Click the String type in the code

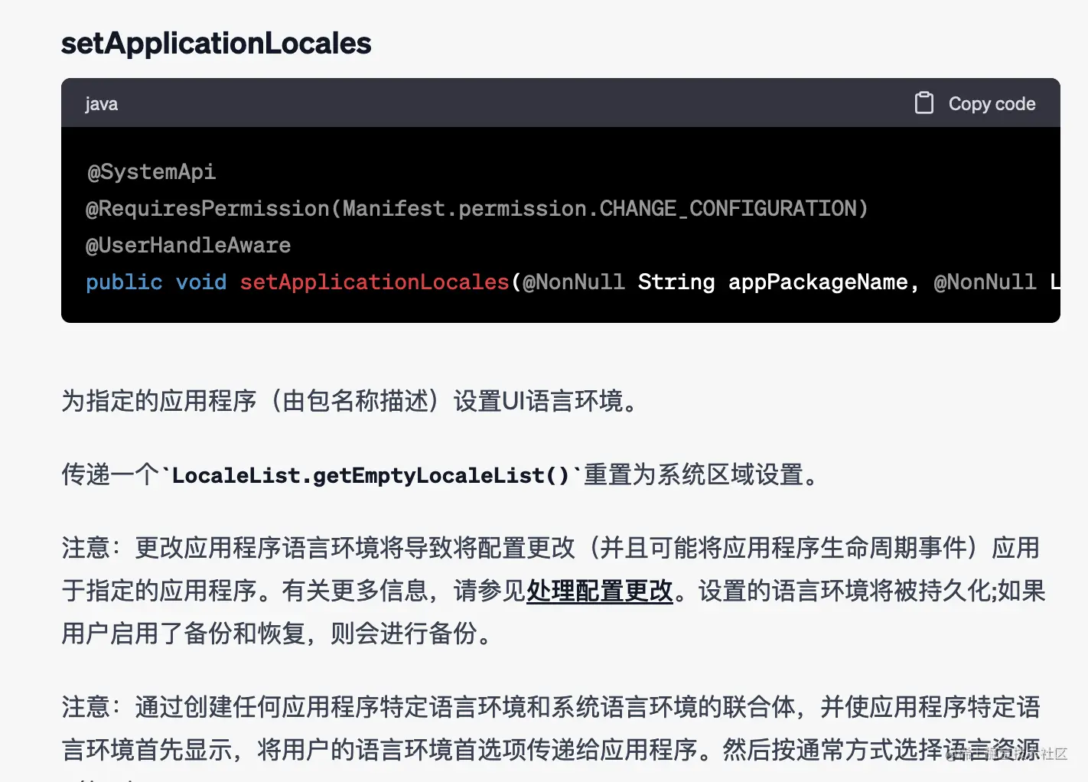pos(676,282)
